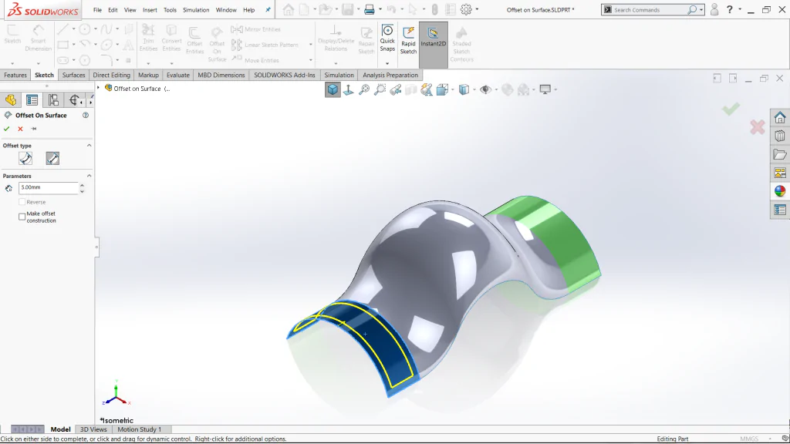Open PropertyManager tab
Image resolution: width=790 pixels, height=444 pixels.
point(32,100)
